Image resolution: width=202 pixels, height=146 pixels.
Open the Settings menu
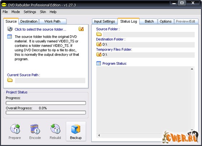coord(30,12)
